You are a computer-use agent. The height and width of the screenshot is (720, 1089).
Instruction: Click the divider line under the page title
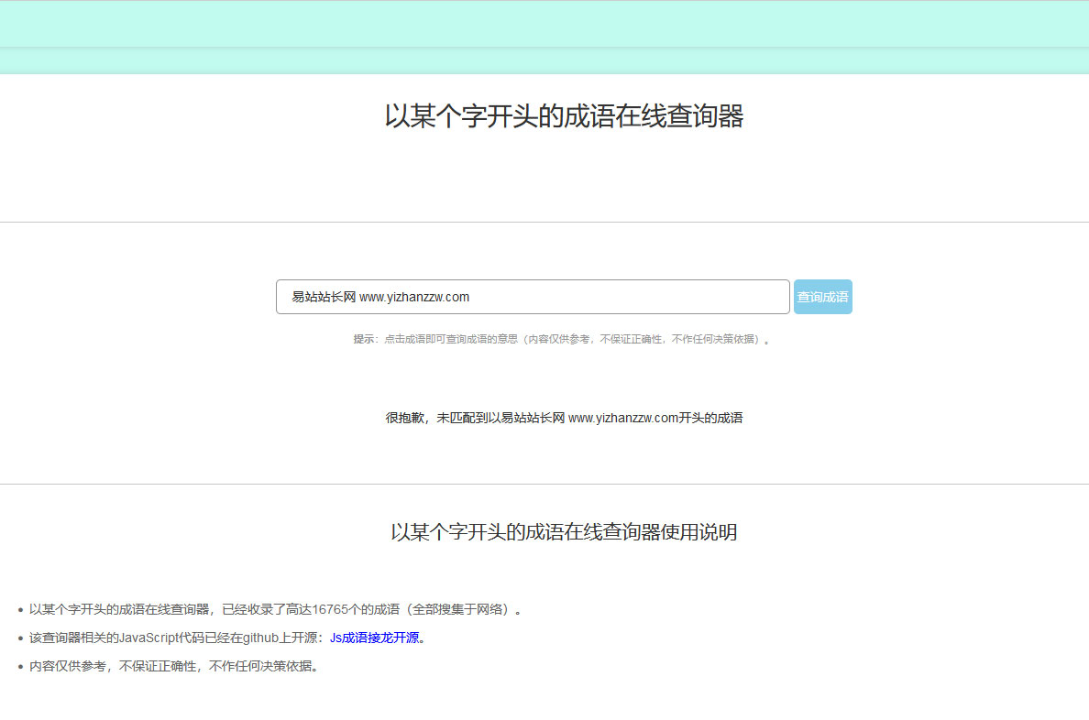(544, 221)
